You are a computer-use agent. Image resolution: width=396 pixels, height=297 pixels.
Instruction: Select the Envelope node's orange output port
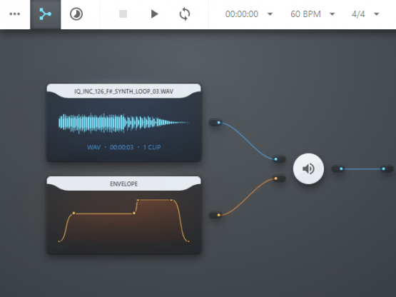tap(216, 215)
